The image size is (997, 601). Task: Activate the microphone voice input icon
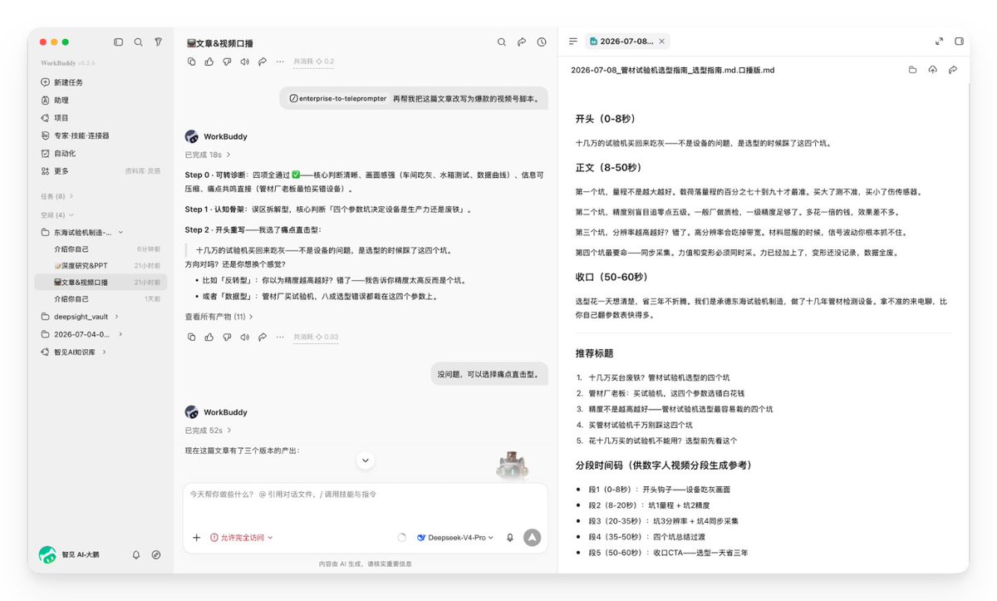(509, 538)
